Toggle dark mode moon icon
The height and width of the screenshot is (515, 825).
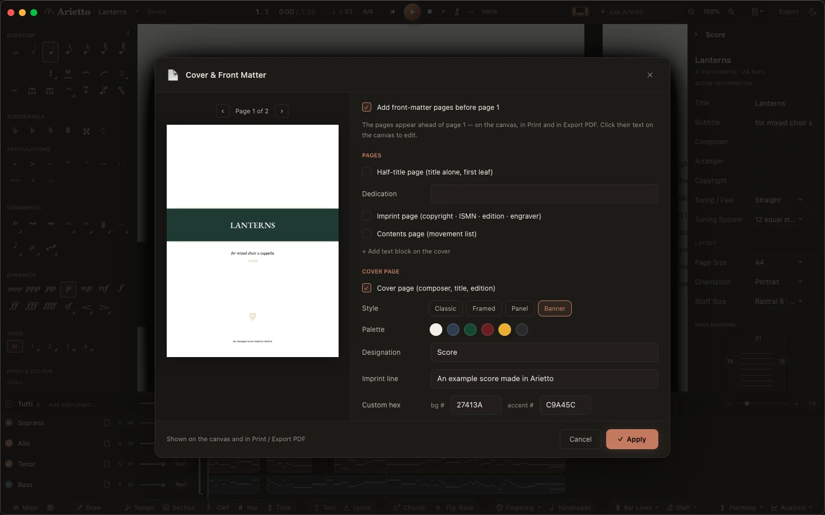pyautogui.click(x=812, y=11)
